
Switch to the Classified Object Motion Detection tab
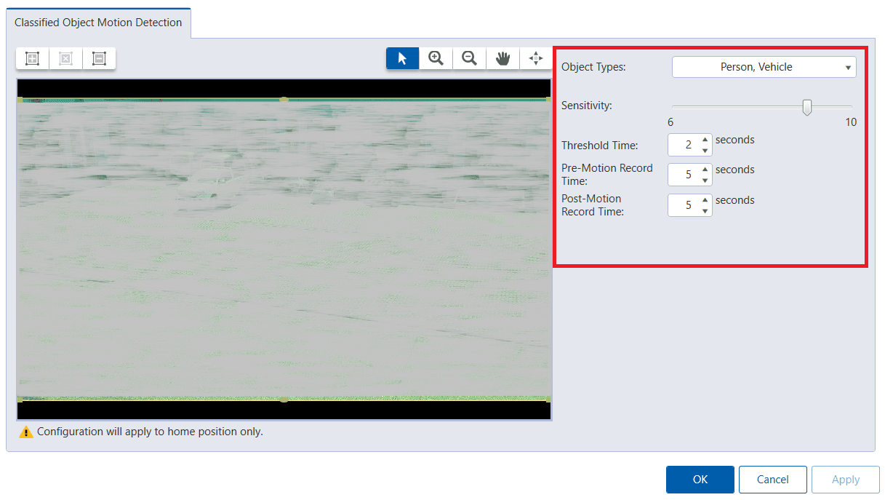[98, 23]
